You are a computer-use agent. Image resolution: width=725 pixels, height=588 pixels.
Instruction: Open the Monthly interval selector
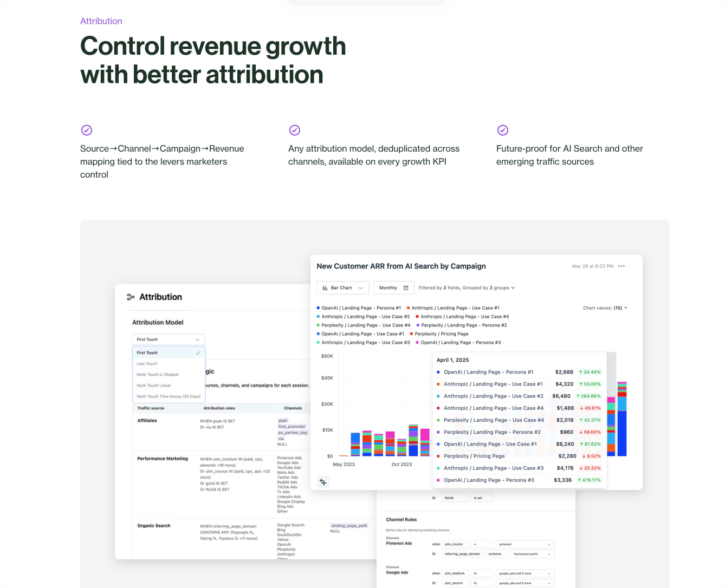pyautogui.click(x=394, y=288)
